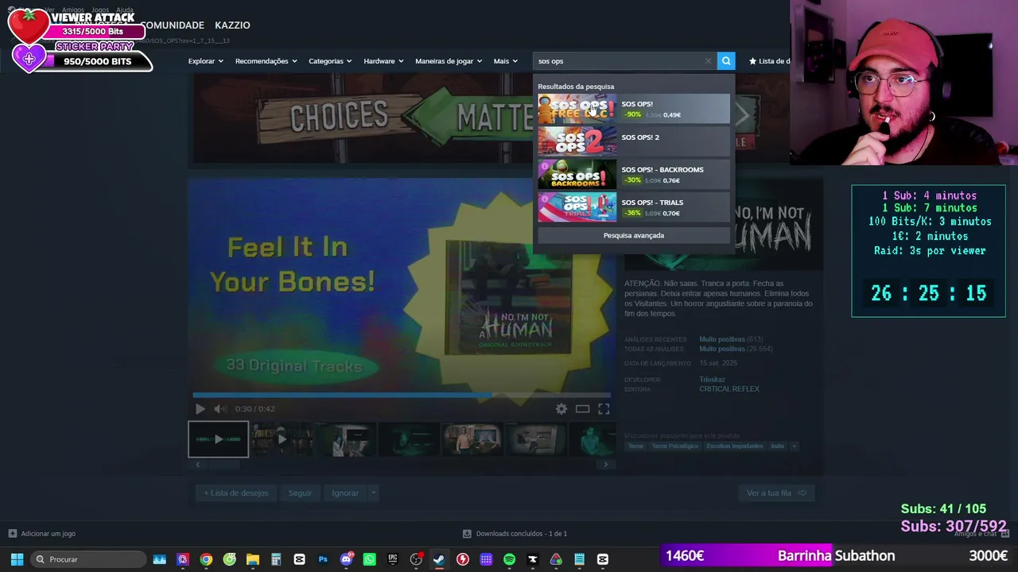The height and width of the screenshot is (572, 1018).
Task: Add a tag with plus button
Action: click(794, 446)
